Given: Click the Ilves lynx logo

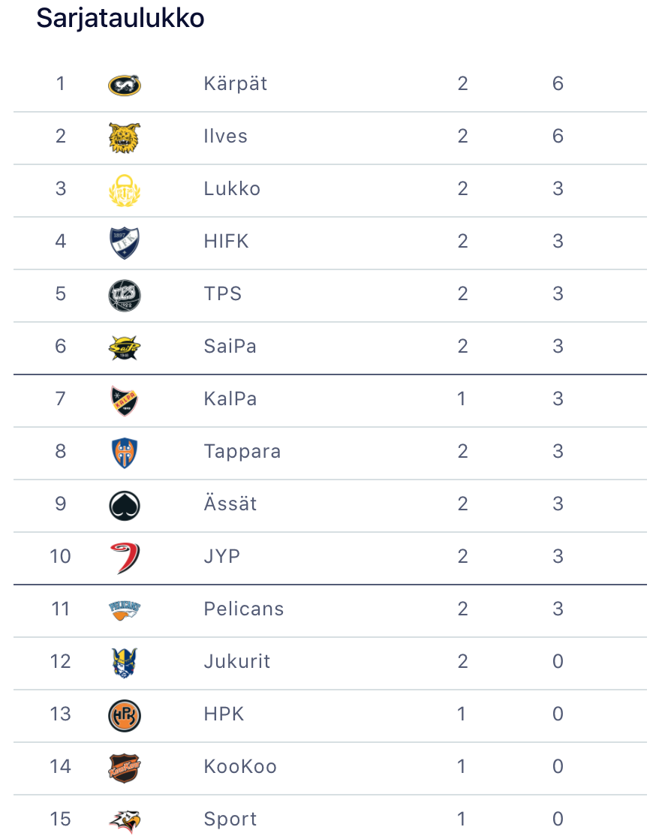Looking at the screenshot, I should (125, 138).
